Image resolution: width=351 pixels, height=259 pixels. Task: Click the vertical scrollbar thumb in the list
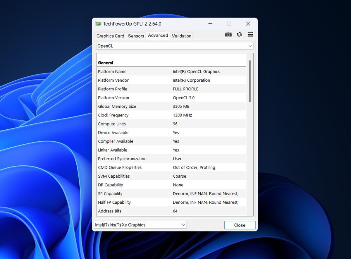[250, 81]
